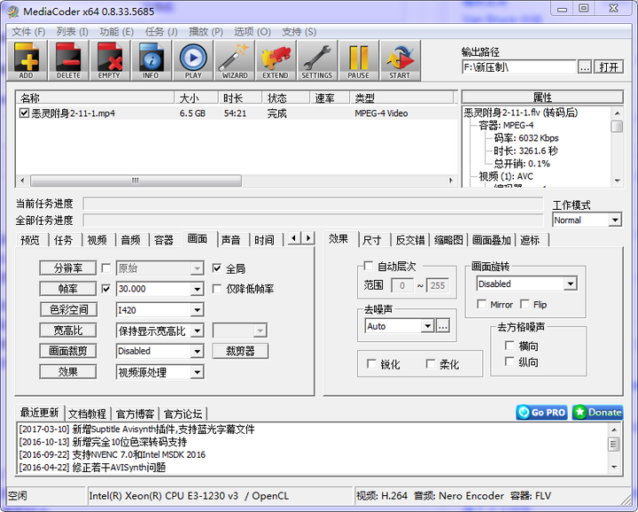Open the INFO toolbar icon
This screenshot has height=512, width=638.
[x=152, y=60]
